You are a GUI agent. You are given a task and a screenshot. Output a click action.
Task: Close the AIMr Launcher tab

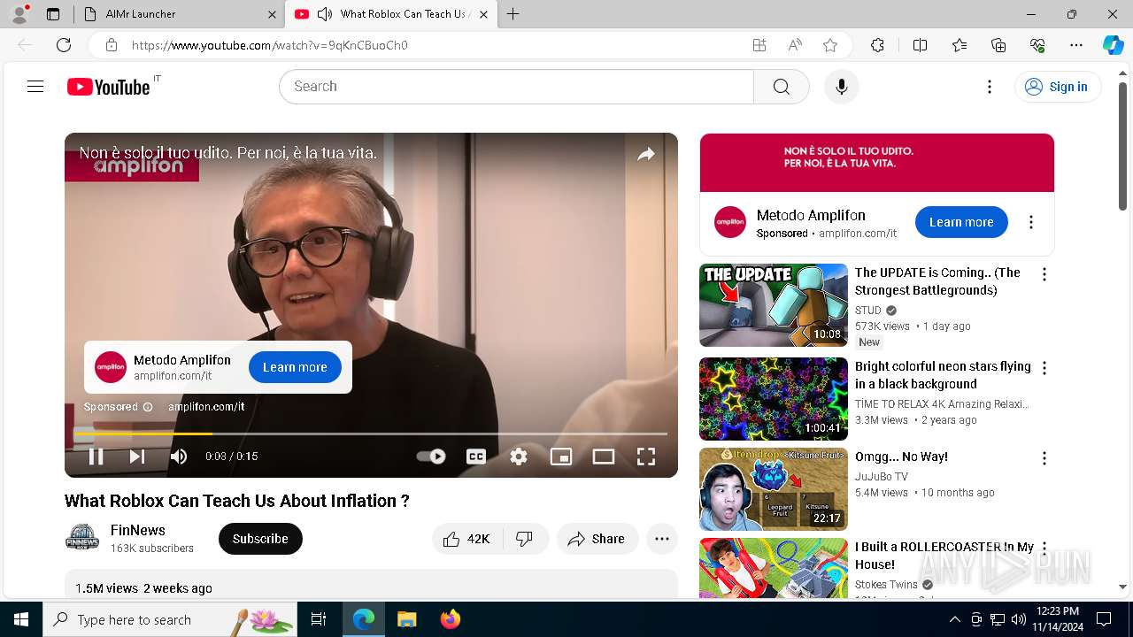click(x=272, y=14)
